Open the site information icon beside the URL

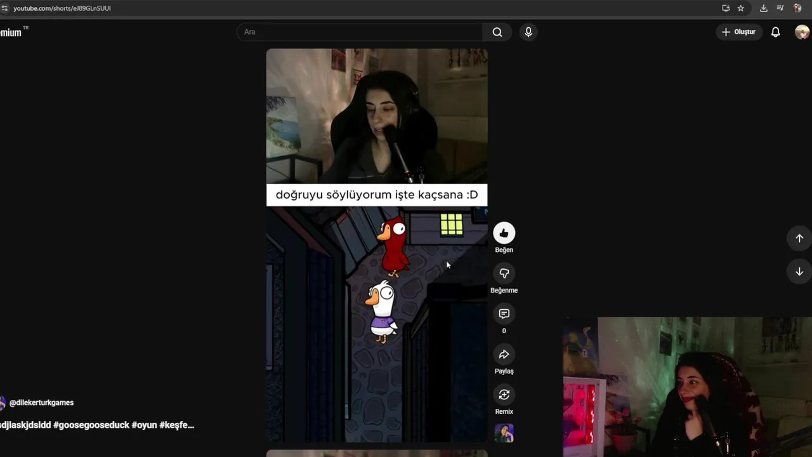[4, 8]
